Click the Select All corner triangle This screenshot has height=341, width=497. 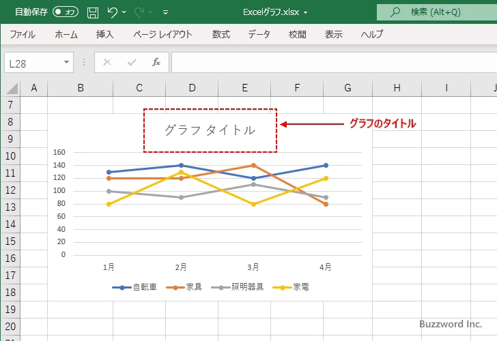(12, 88)
